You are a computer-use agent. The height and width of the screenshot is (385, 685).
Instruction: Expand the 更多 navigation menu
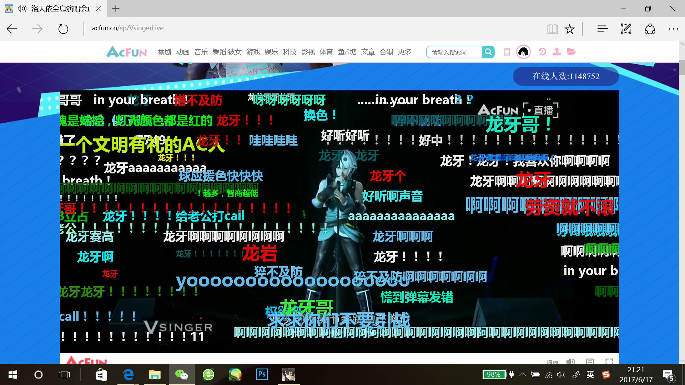pos(404,52)
